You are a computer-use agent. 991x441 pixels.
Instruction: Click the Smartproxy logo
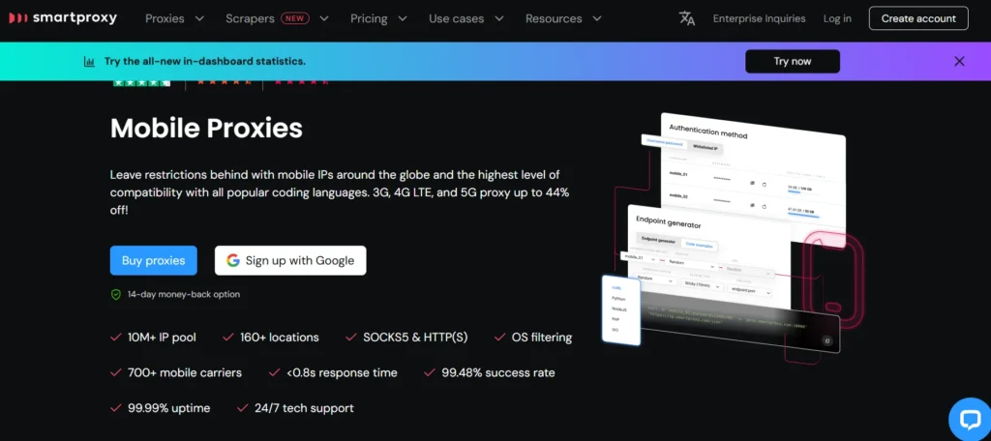point(63,18)
